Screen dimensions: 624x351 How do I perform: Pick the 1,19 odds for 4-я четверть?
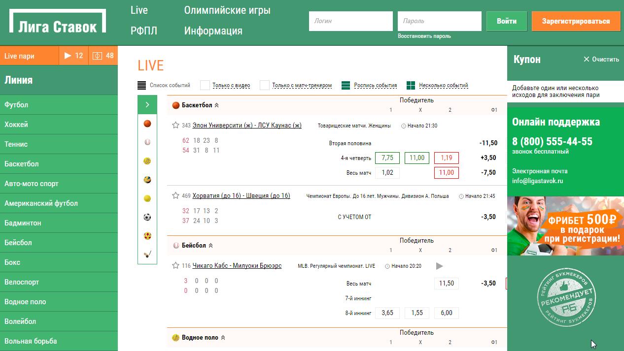[447, 158]
